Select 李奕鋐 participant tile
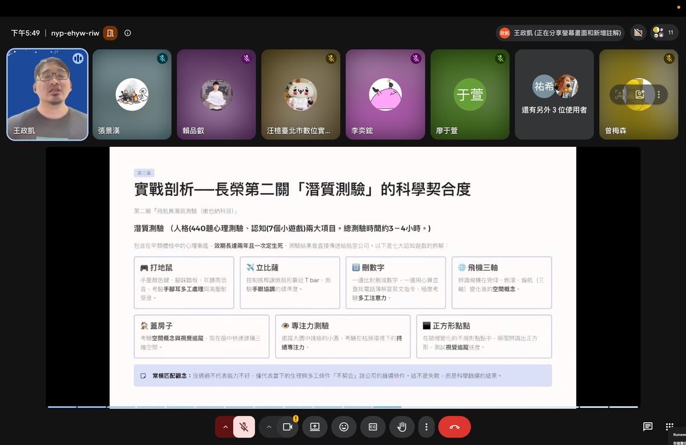 coord(385,95)
